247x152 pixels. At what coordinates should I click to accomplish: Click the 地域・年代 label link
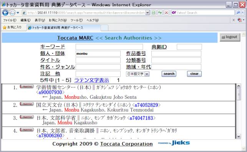click(x=138, y=67)
